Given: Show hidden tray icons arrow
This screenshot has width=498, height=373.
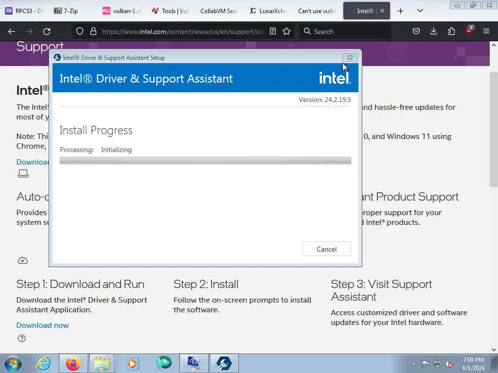Looking at the screenshot, I should (x=413, y=364).
